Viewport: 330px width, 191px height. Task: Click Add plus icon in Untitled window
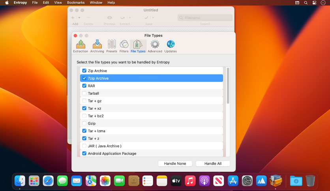[73, 18]
